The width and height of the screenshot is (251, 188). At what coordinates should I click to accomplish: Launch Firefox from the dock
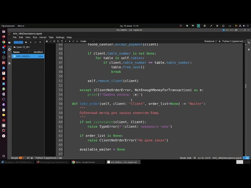click(4, 36)
